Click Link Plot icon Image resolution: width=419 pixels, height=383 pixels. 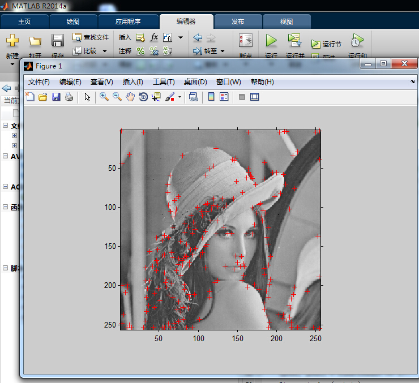coord(193,97)
